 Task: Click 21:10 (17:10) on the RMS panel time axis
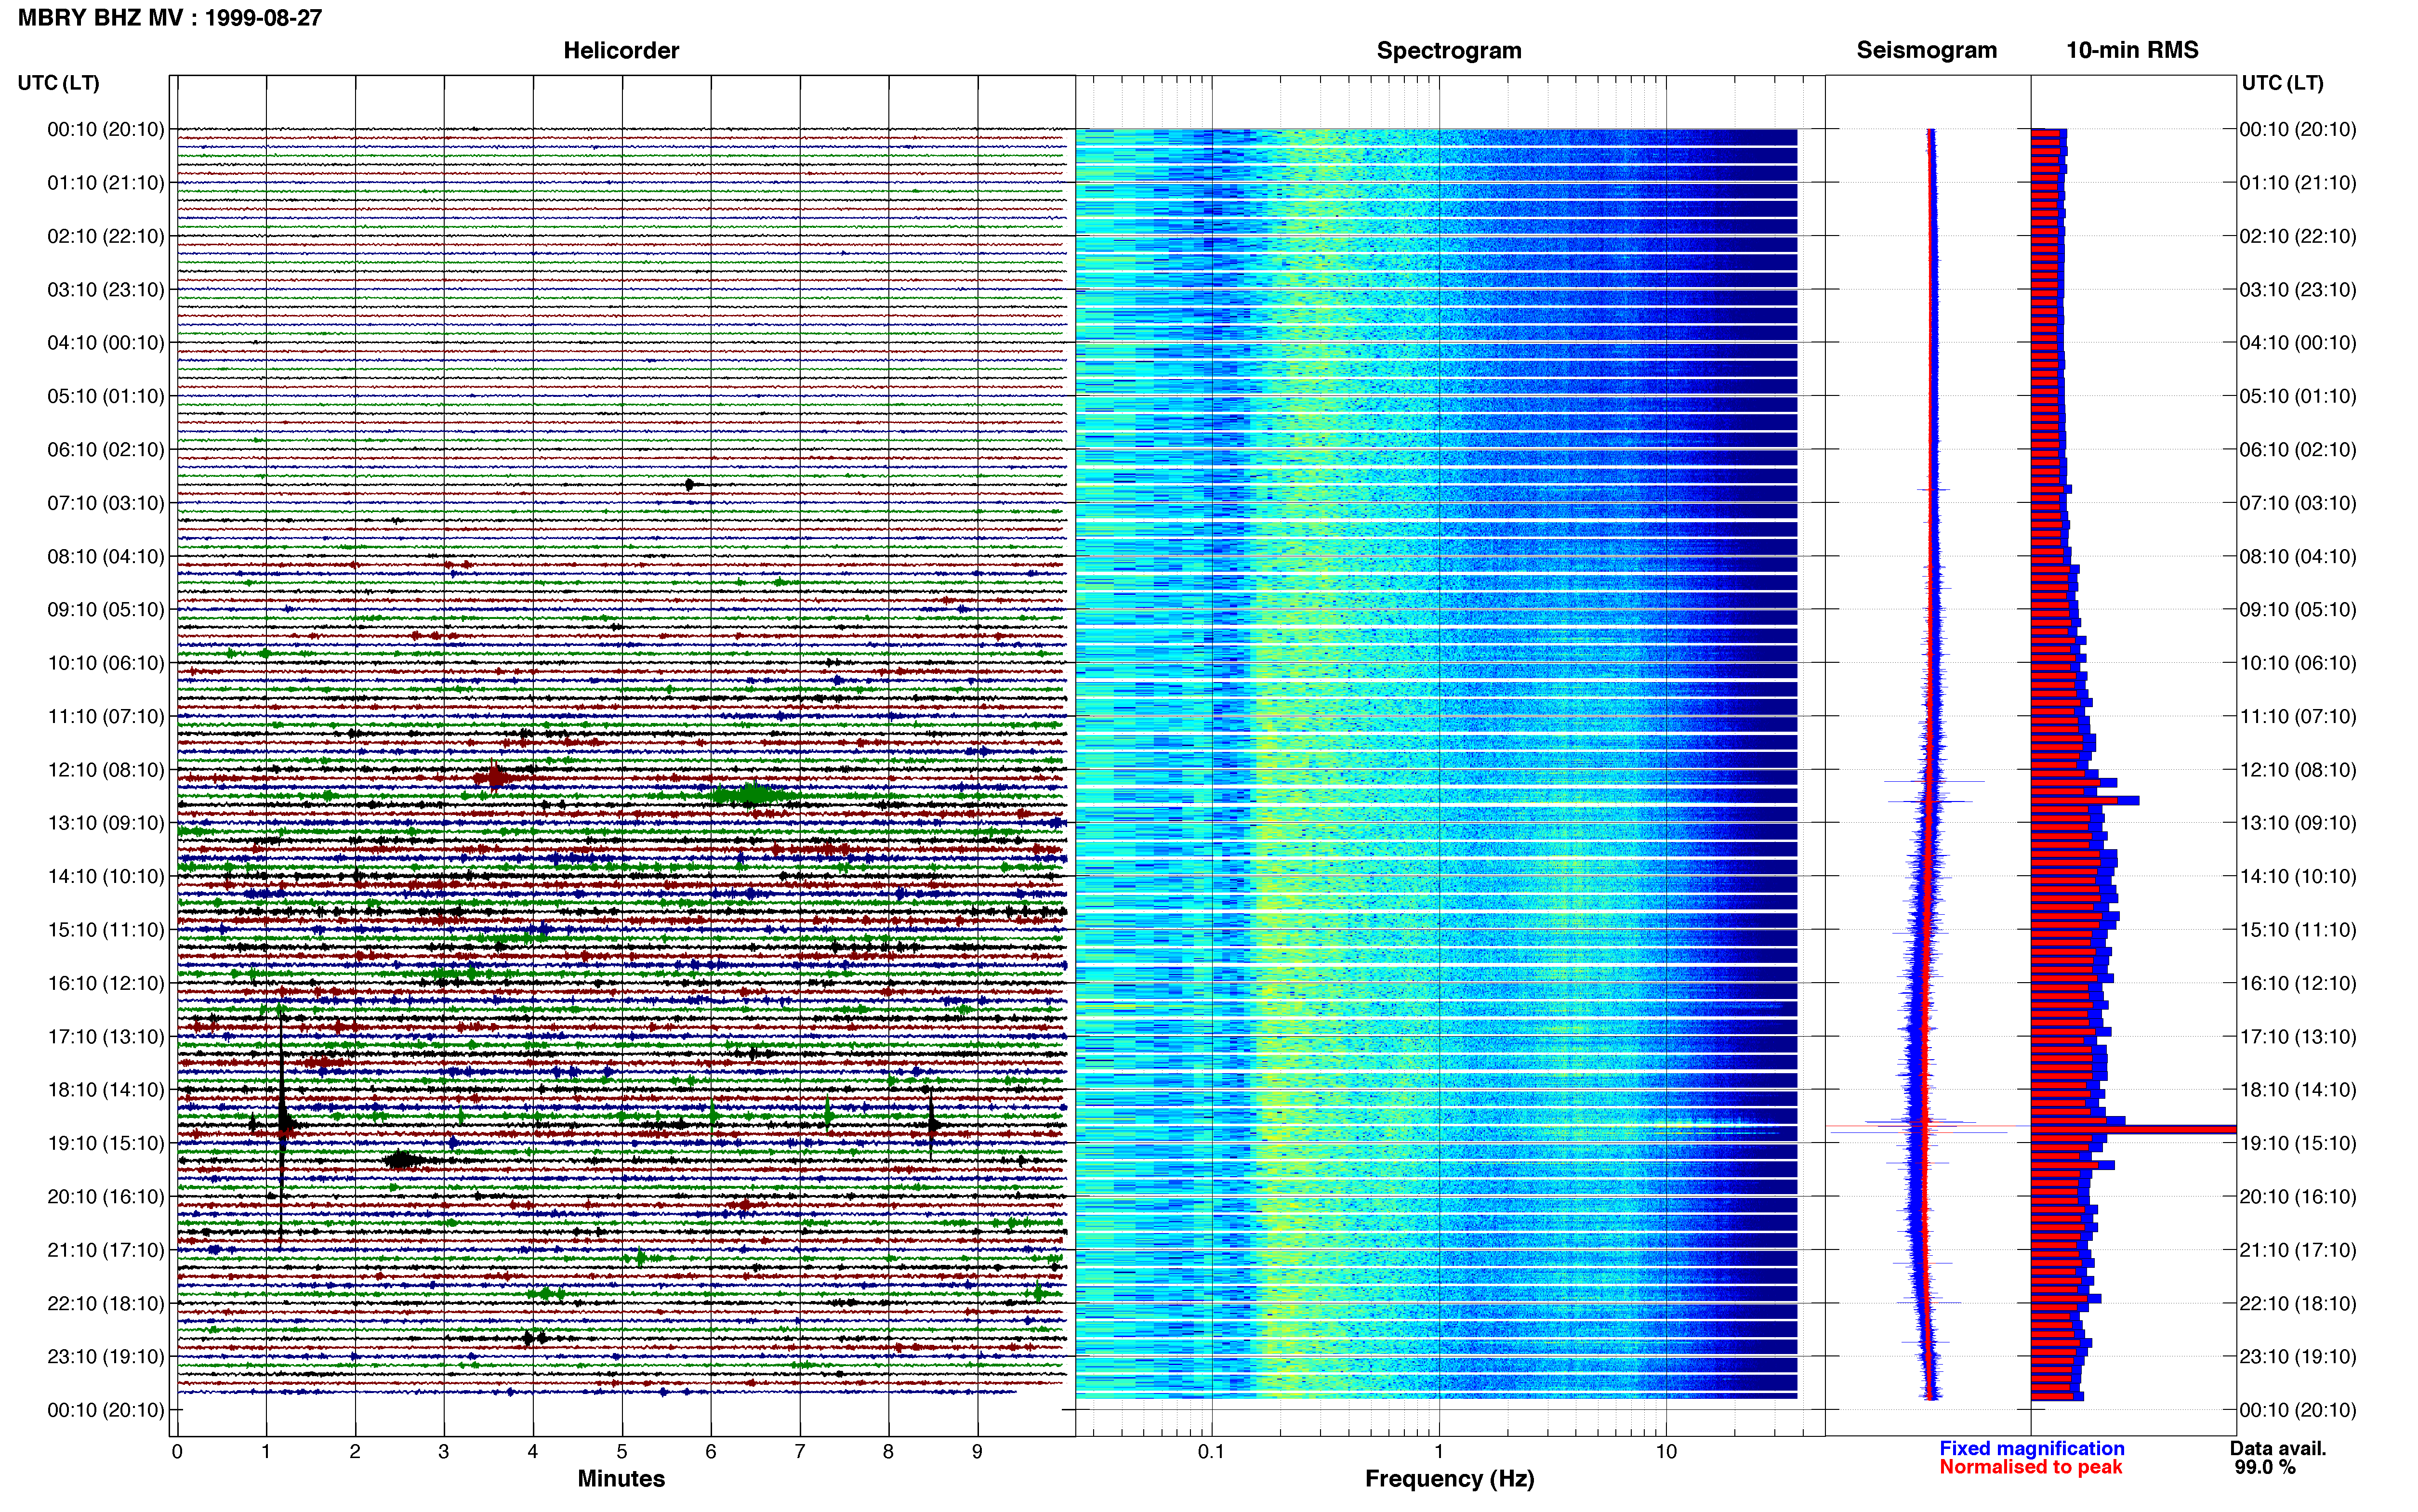(x=2298, y=1250)
